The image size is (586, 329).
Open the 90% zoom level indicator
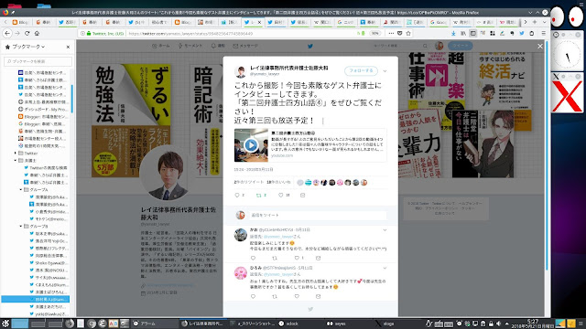coord(374,33)
